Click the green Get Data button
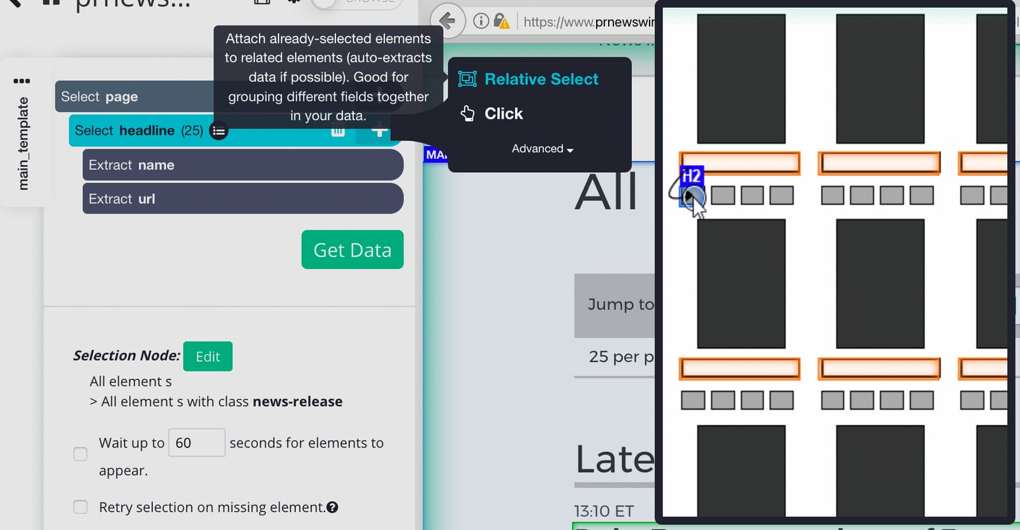The image size is (1020, 530). [353, 249]
